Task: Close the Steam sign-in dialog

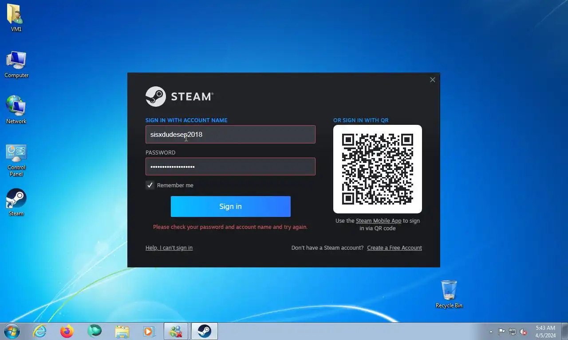Action: 433,80
